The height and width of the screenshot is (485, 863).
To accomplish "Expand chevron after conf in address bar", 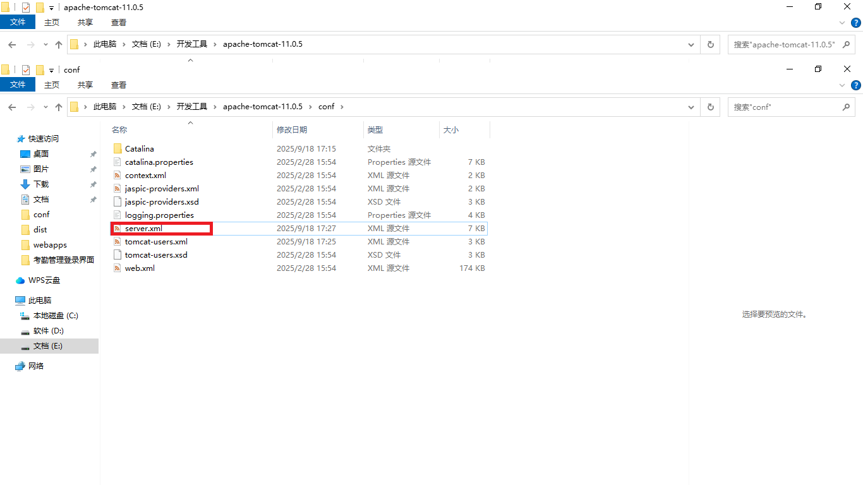I will click(342, 107).
